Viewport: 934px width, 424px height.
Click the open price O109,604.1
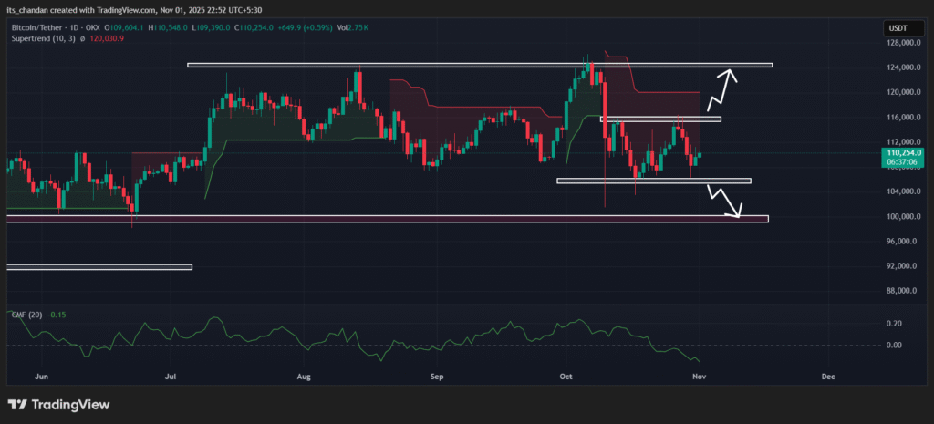(x=126, y=27)
